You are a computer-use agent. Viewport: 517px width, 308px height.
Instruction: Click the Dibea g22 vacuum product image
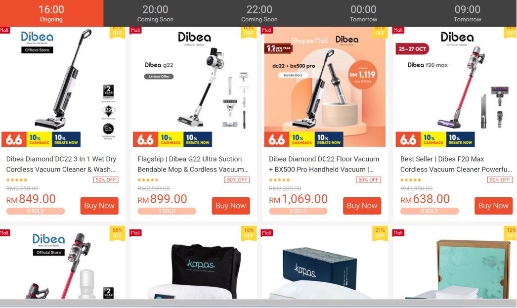coord(194,87)
